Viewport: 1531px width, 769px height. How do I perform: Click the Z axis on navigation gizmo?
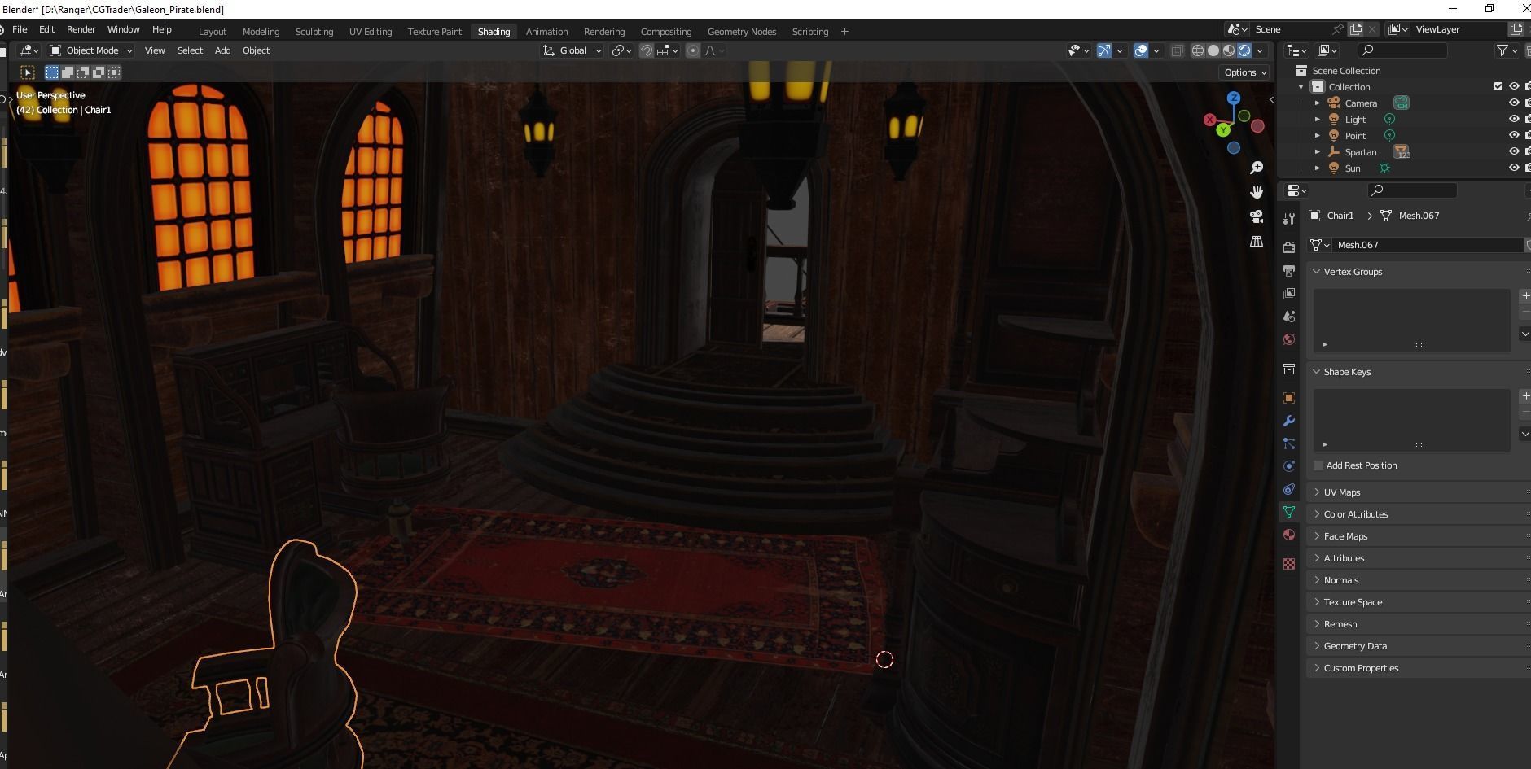click(x=1234, y=98)
